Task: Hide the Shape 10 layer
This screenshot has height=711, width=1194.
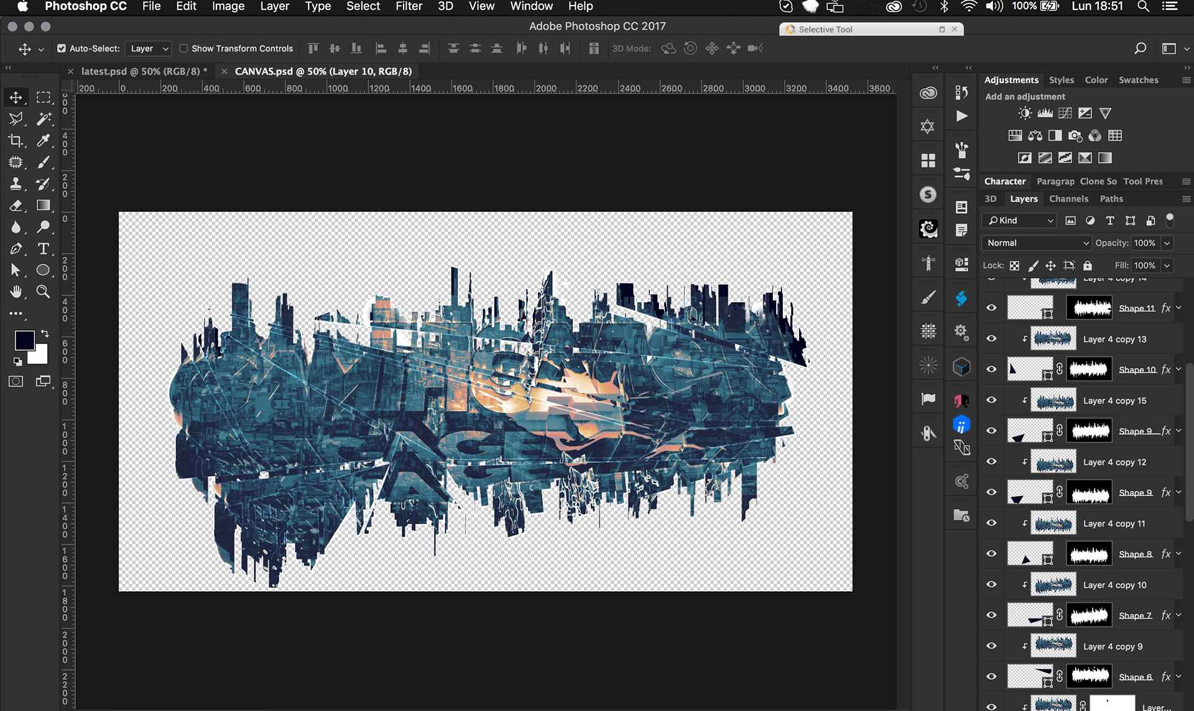Action: click(991, 369)
